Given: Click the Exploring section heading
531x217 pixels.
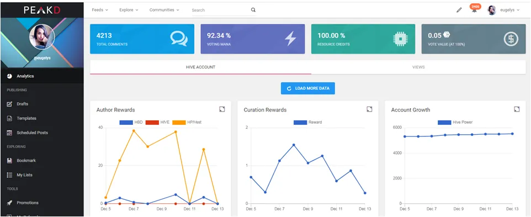Looking at the screenshot, I should coord(16,146).
